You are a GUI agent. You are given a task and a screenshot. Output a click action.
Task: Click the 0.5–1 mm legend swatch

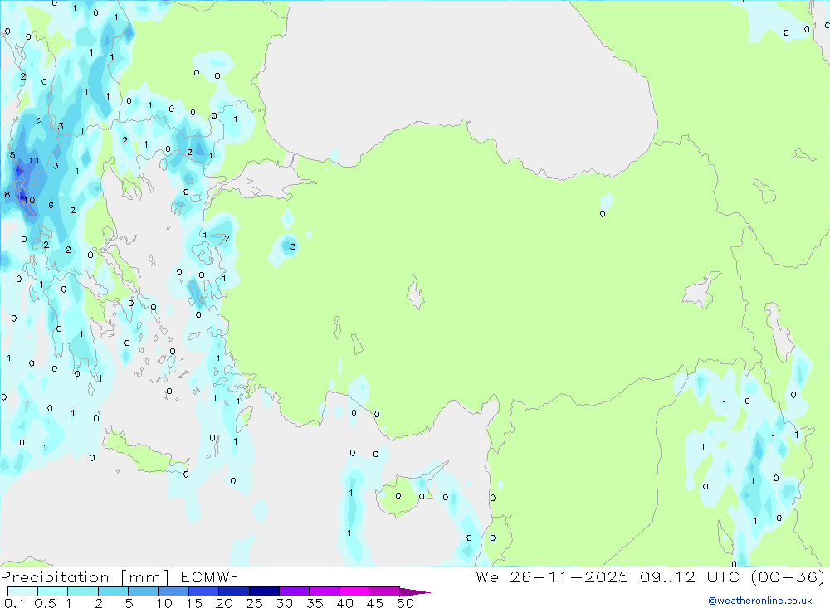point(53,591)
